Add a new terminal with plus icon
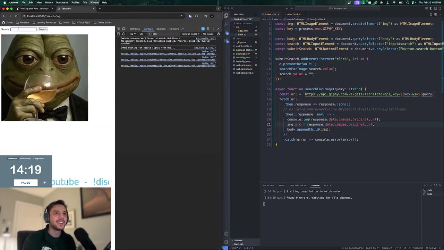 tap(425, 185)
